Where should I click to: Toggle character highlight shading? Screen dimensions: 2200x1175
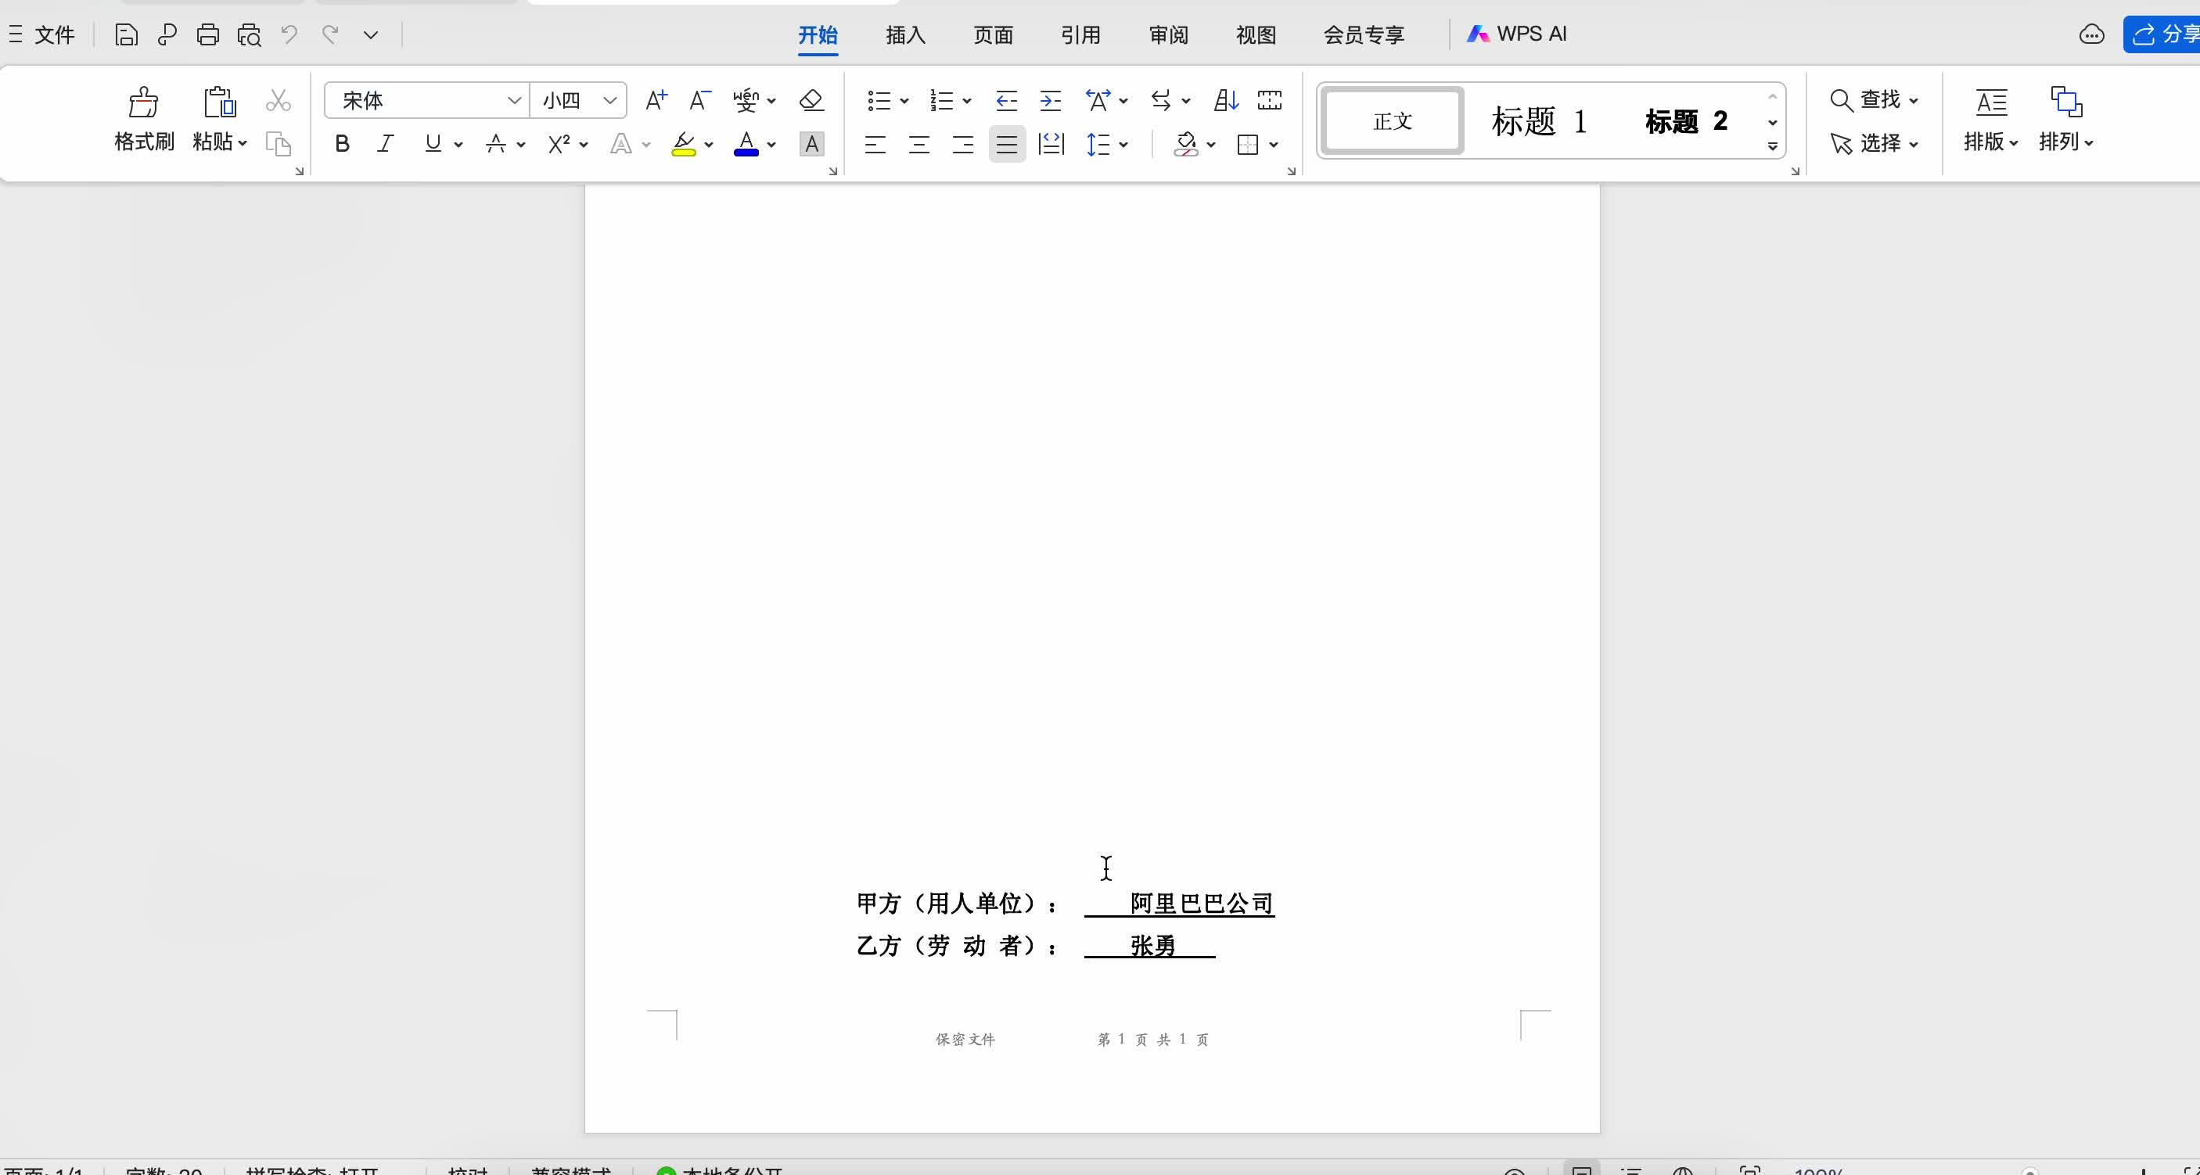click(811, 143)
